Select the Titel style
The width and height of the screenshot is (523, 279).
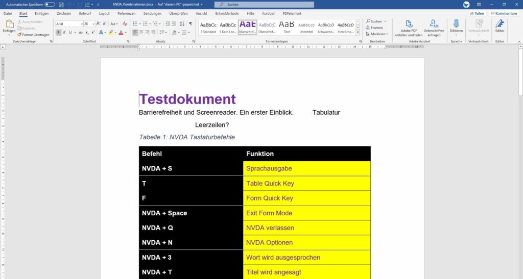pos(287,27)
